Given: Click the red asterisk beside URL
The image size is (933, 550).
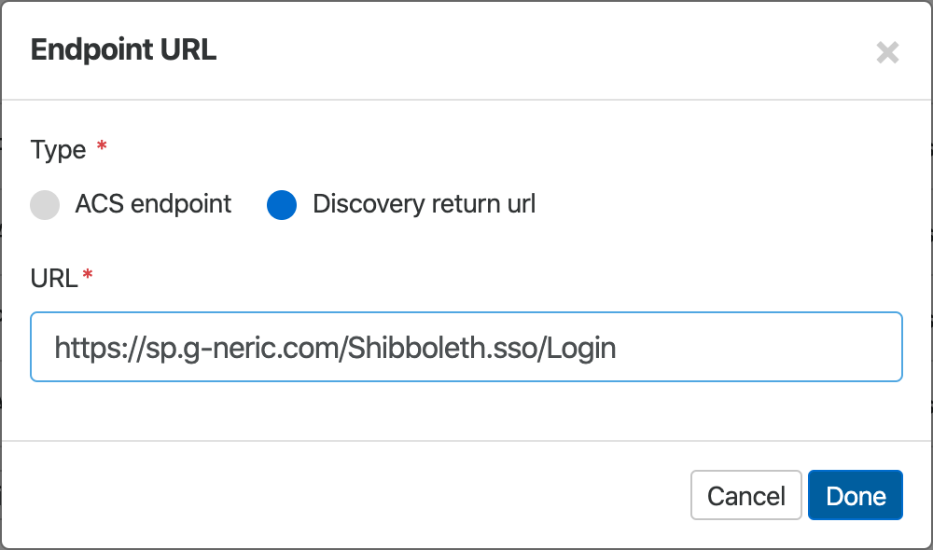Looking at the screenshot, I should [91, 274].
